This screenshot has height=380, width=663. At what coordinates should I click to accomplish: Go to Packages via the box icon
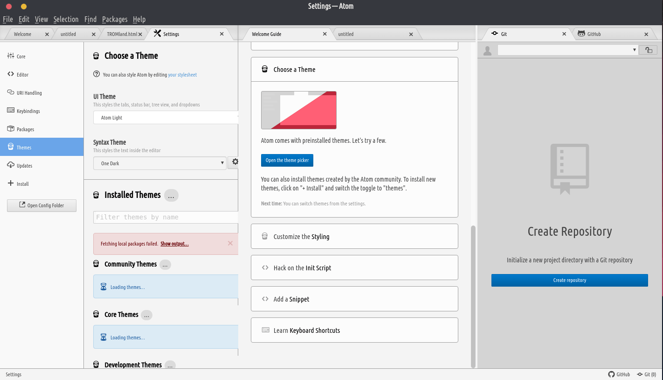click(11, 129)
